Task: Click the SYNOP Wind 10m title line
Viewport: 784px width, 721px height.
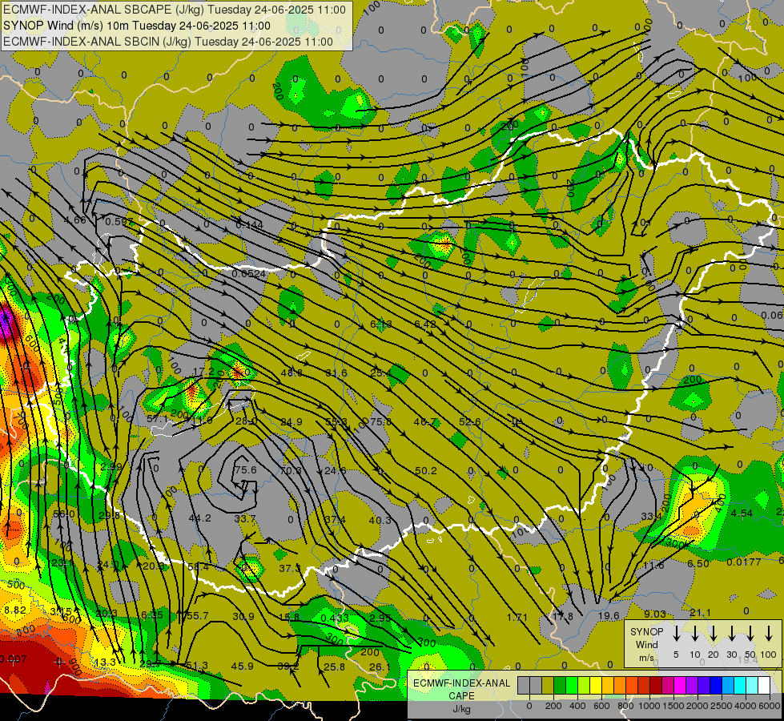Action: [136, 26]
